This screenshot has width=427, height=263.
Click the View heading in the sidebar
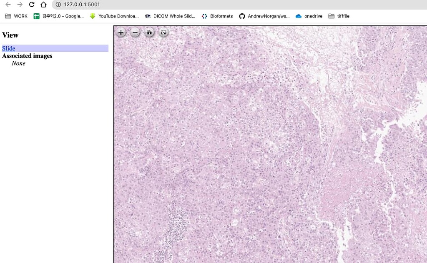[10, 35]
